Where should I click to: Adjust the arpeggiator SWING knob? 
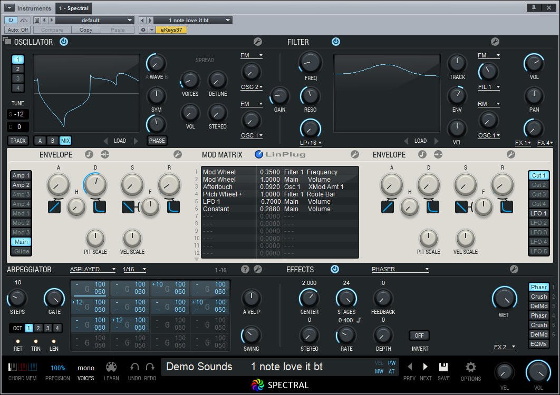coord(251,335)
